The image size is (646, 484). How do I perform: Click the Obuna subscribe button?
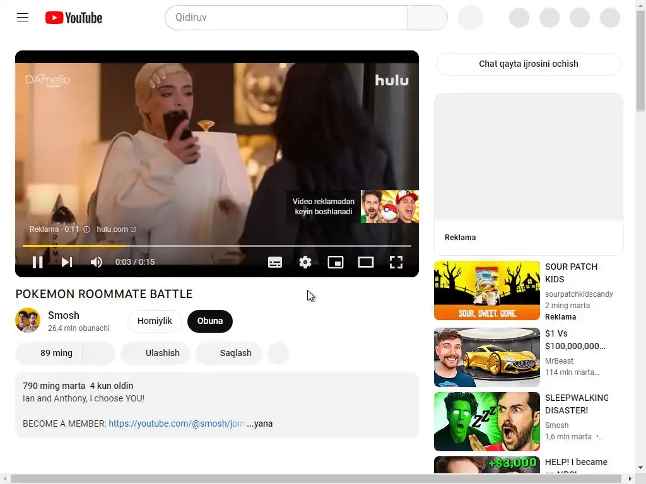pyautogui.click(x=209, y=321)
